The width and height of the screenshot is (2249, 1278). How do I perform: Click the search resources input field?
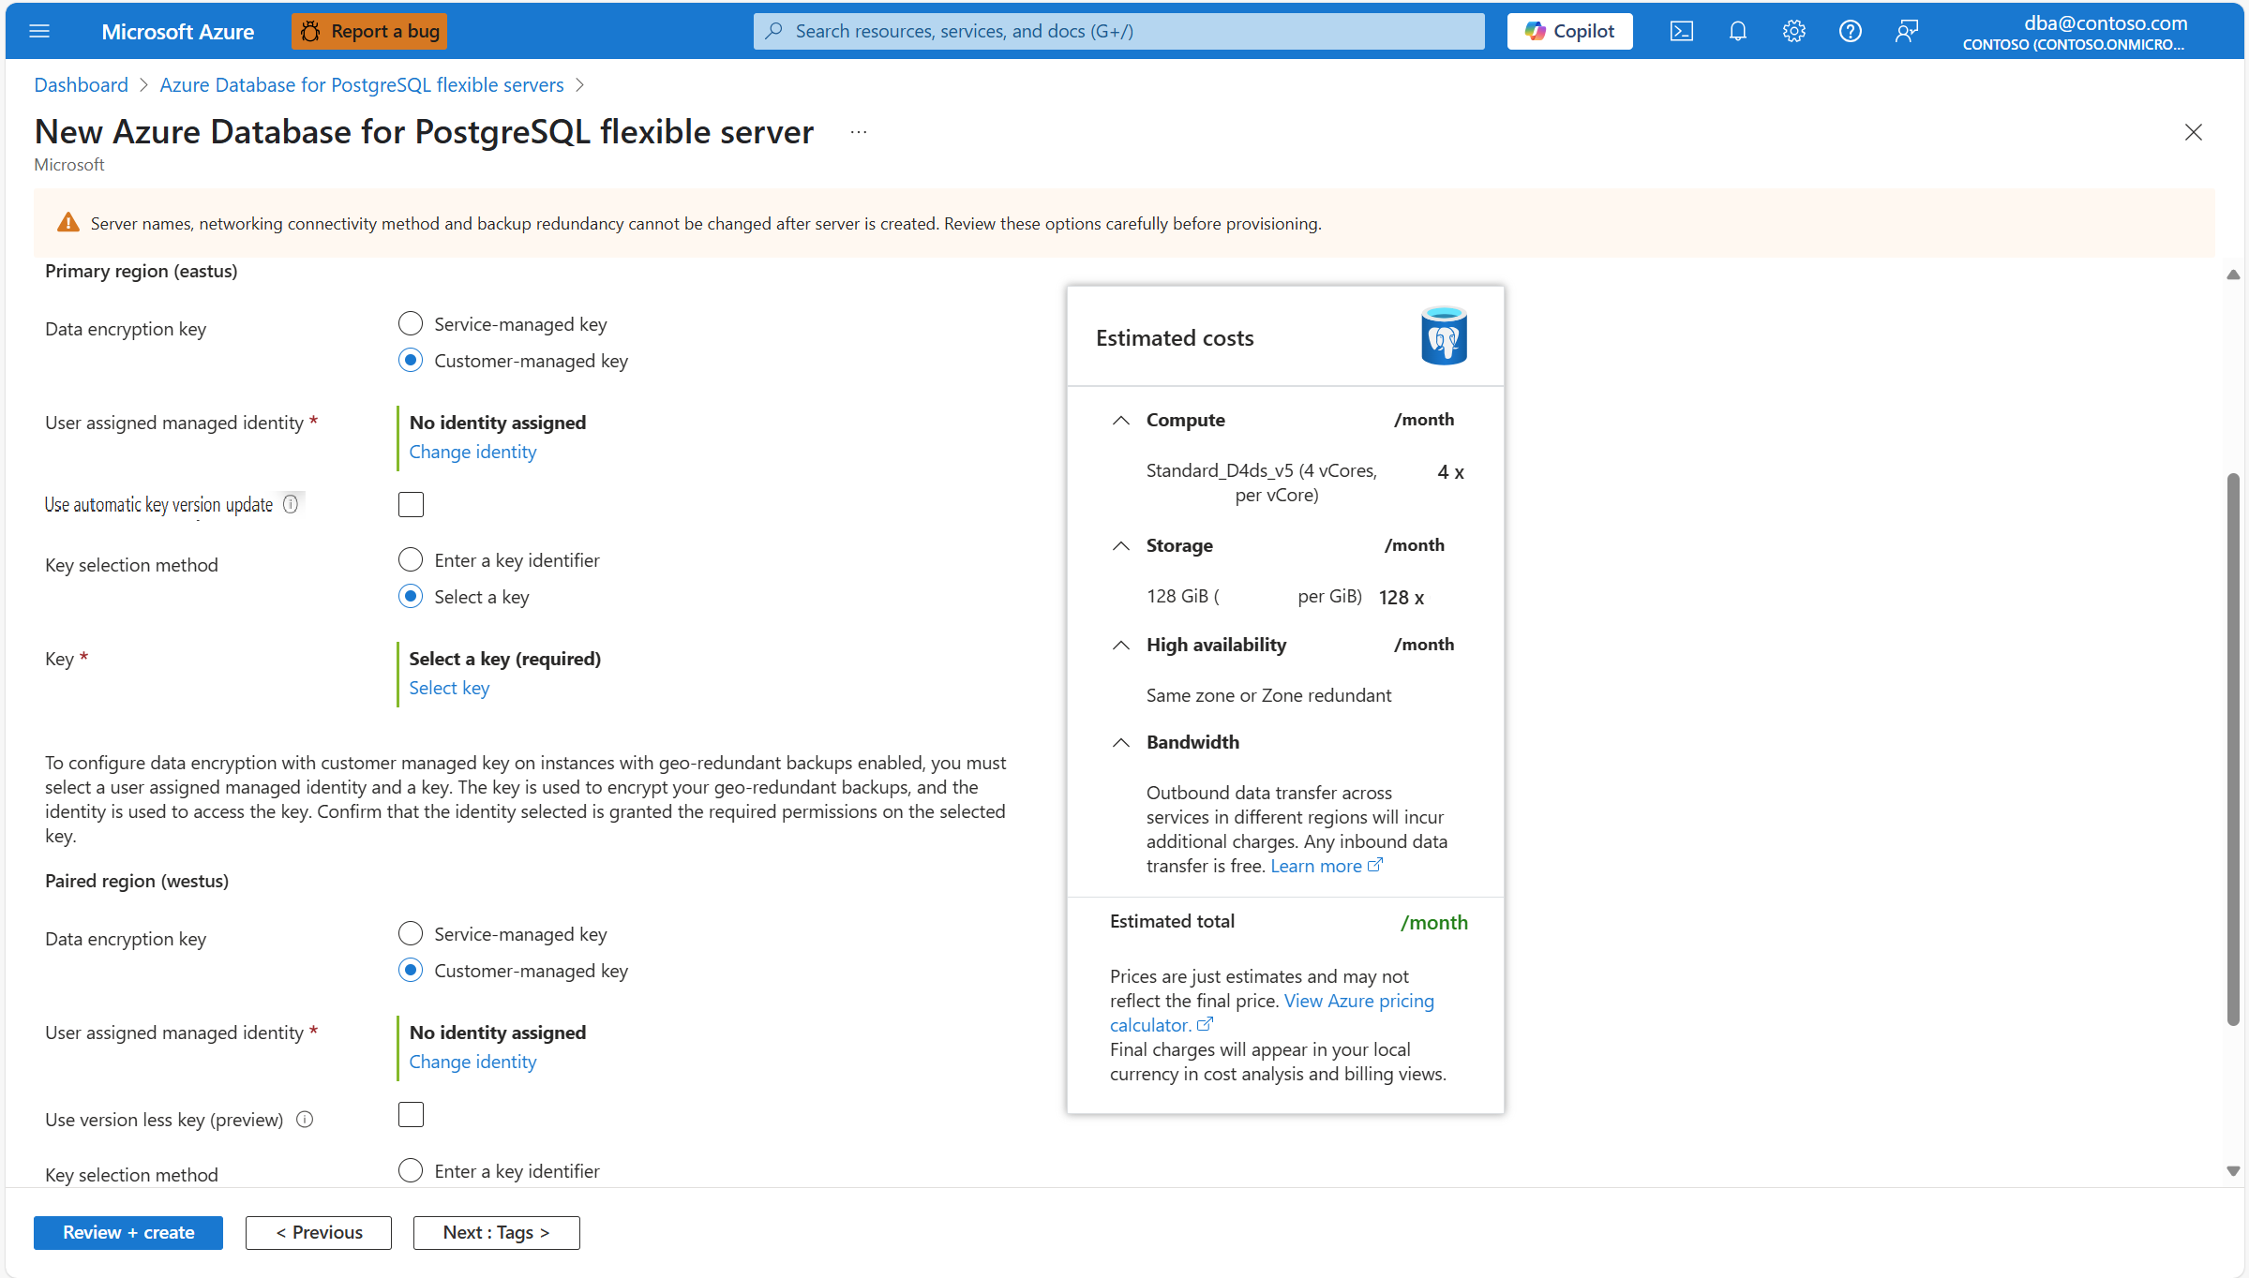pyautogui.click(x=1118, y=31)
